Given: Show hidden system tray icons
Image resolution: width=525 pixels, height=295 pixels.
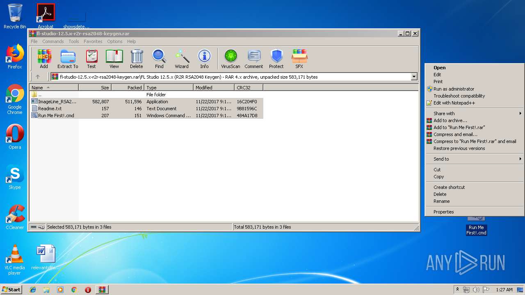Looking at the screenshot, I should coord(457,290).
